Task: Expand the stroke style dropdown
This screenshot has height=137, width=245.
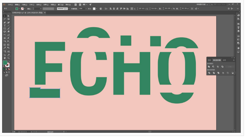Action: pos(69,9)
